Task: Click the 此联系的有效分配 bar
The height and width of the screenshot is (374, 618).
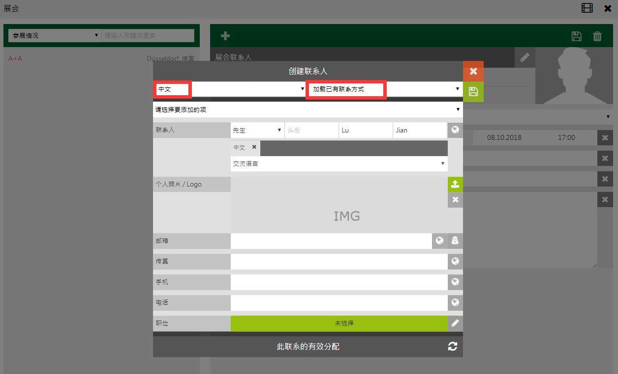Action: (308, 347)
